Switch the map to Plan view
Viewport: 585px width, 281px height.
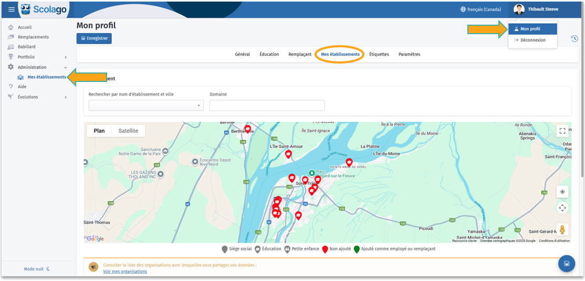tap(99, 131)
